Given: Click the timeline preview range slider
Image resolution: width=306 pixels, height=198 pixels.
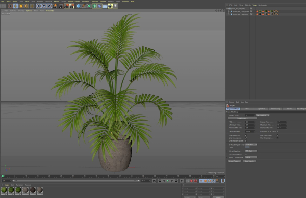Looking at the screenshot, I should (76, 181).
